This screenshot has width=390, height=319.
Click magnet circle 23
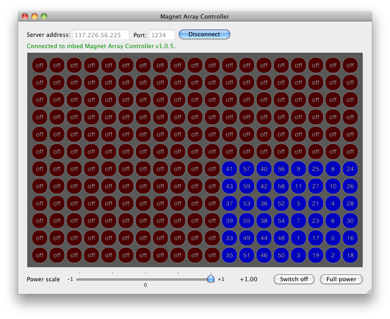click(x=316, y=221)
